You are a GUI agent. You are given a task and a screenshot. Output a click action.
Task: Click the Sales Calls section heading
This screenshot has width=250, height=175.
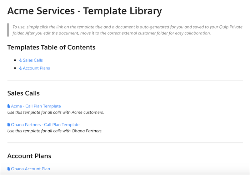pyautogui.click(x=23, y=93)
